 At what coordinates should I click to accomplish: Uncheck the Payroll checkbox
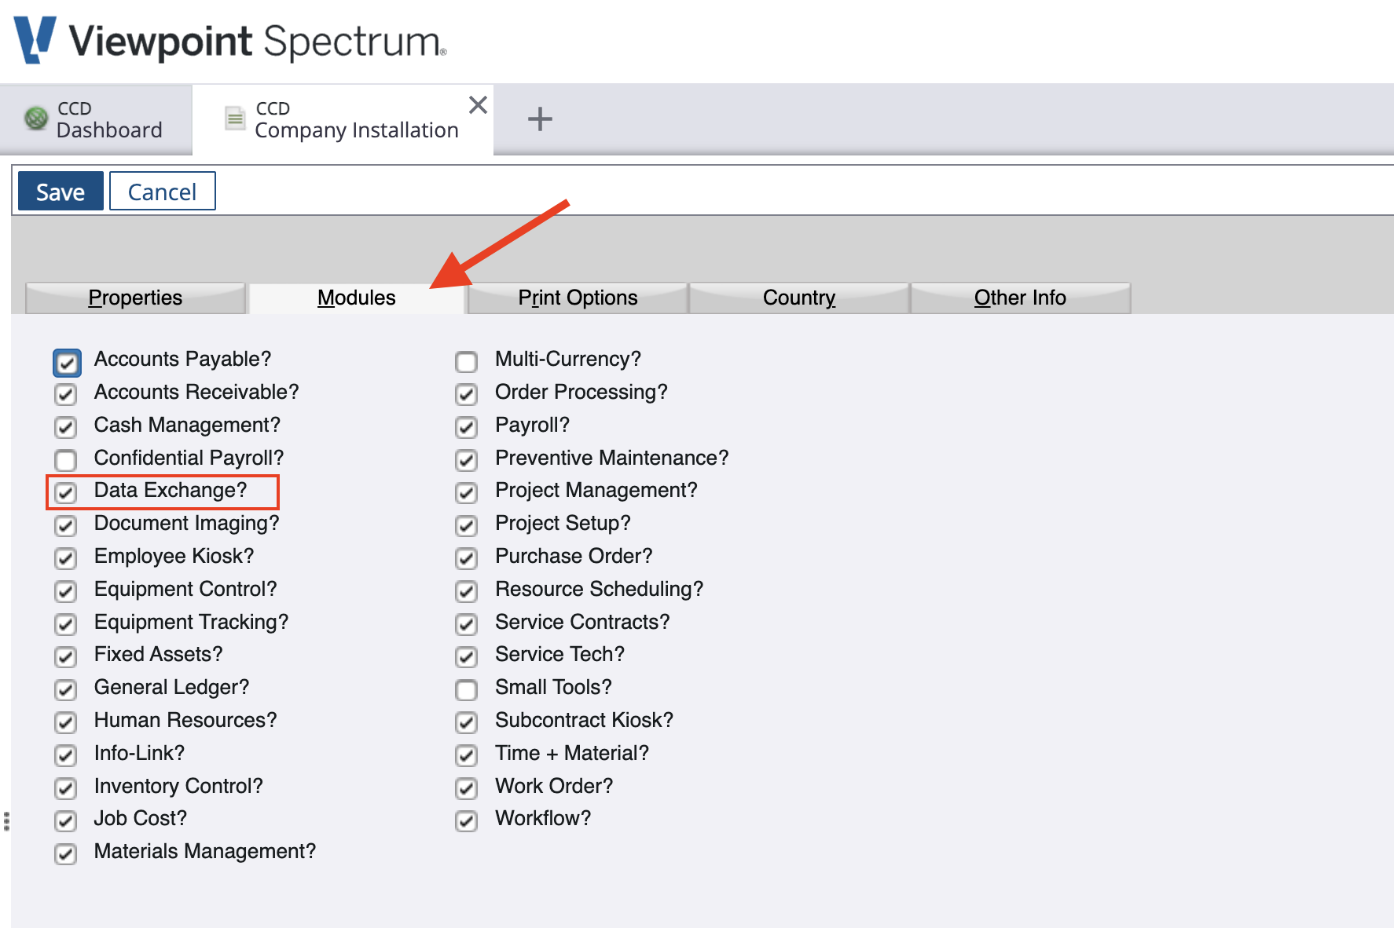(467, 427)
